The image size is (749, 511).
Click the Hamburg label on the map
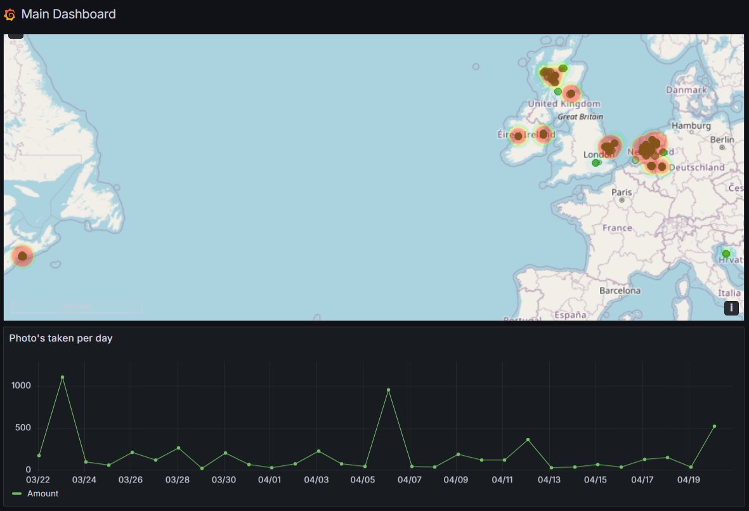click(691, 126)
